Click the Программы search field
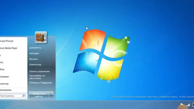 12,96
